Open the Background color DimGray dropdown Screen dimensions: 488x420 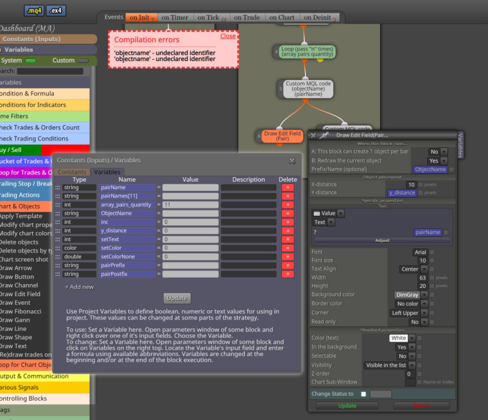[424, 295]
